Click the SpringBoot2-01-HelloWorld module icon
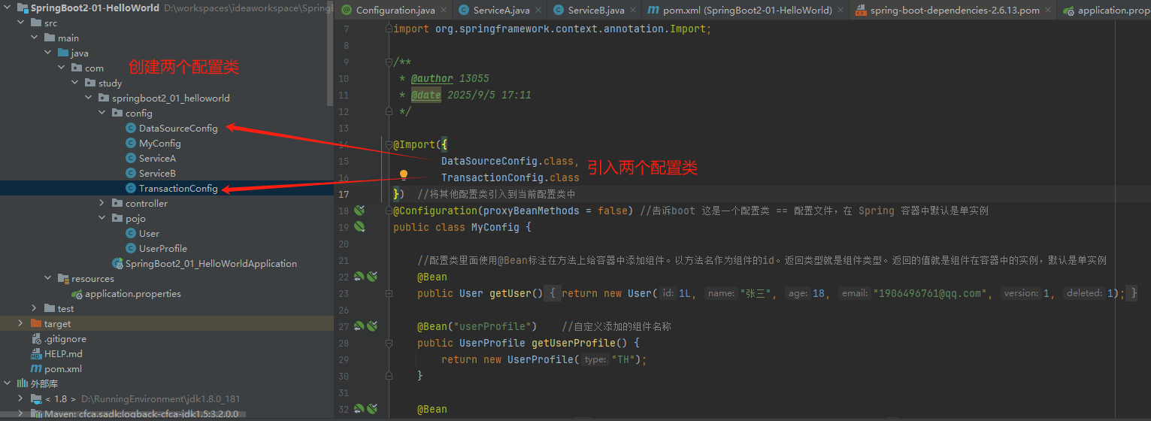Viewport: 1151px width, 421px height. (x=23, y=8)
